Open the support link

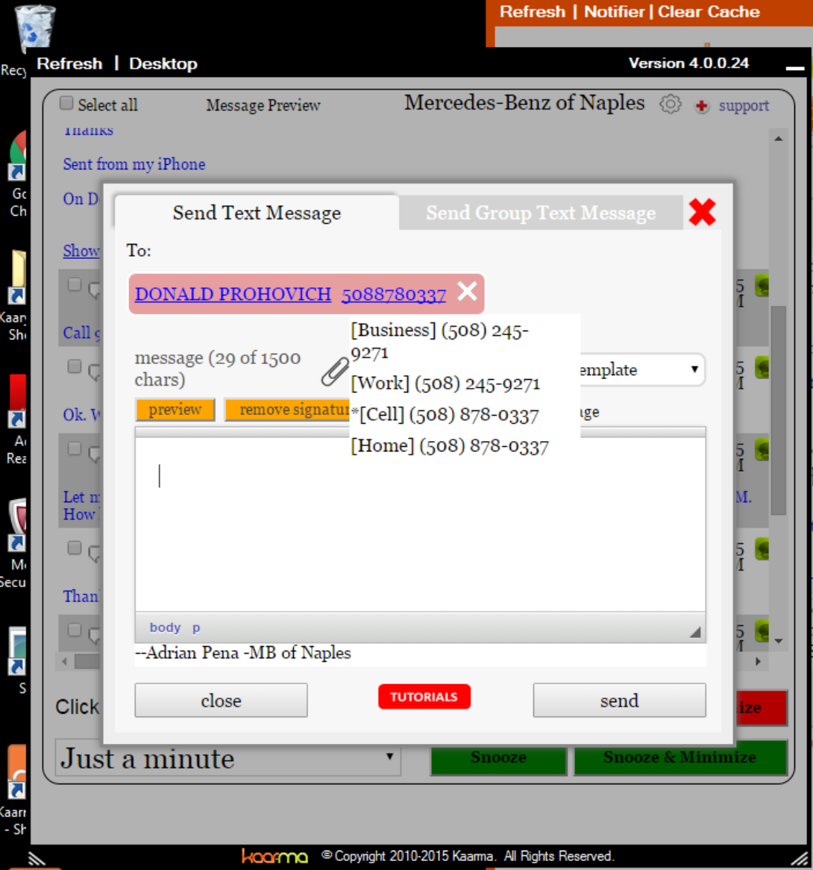(x=744, y=105)
